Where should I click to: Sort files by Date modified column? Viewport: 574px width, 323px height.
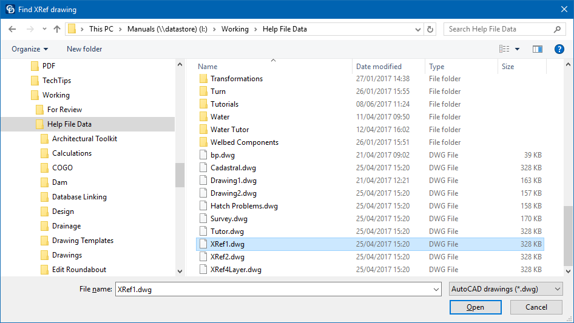click(379, 67)
